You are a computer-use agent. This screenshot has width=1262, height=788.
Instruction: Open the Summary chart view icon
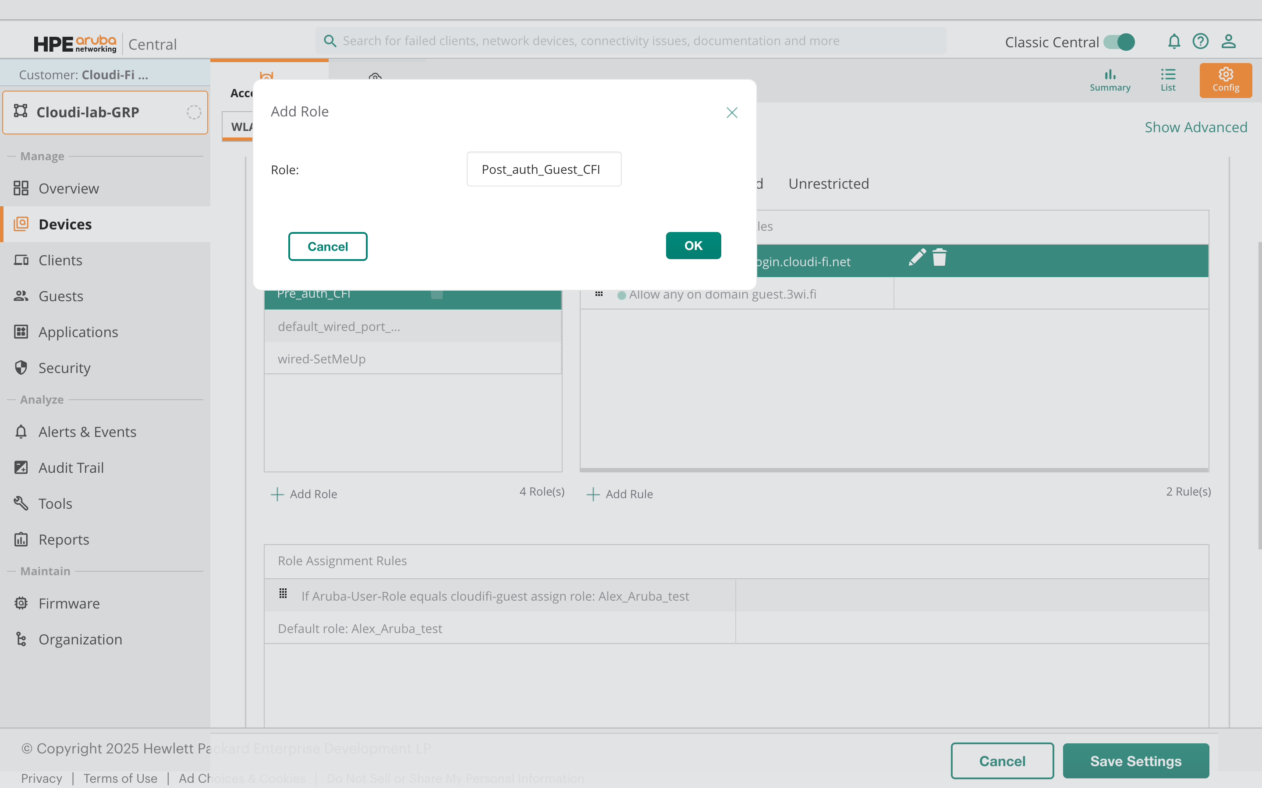[1110, 80]
